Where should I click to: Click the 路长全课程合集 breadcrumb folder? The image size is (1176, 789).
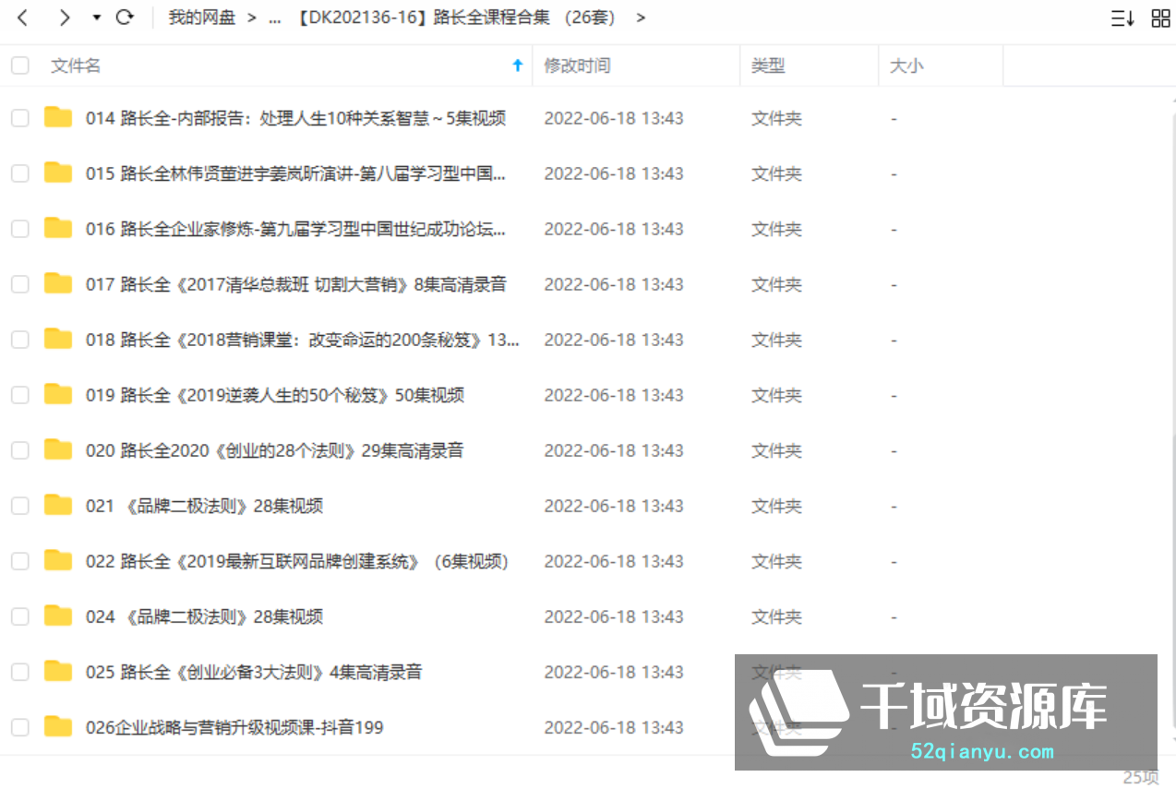click(456, 18)
